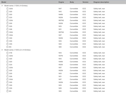Click document icon beside E93 LCI 328i N51 row
Image resolution: width=126 pixels, height=93 pixels.
(8, 76)
